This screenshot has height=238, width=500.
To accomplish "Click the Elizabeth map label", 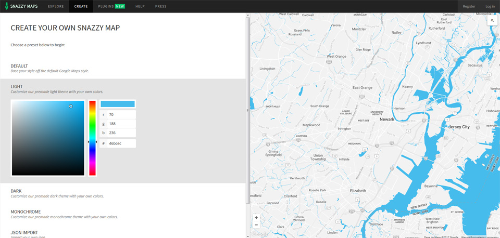I will coord(358,191).
